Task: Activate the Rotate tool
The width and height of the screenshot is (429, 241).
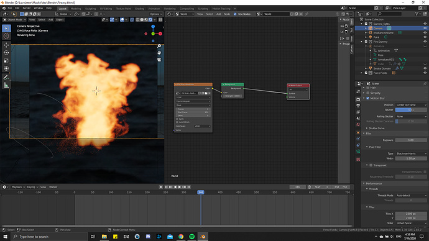Action: pyautogui.click(x=6, y=52)
